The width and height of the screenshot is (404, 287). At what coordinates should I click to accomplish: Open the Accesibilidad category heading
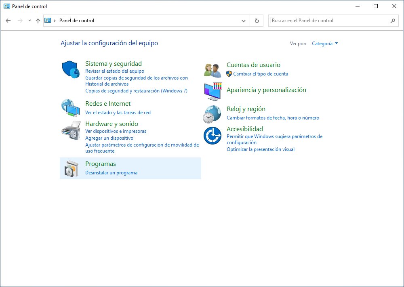click(245, 129)
